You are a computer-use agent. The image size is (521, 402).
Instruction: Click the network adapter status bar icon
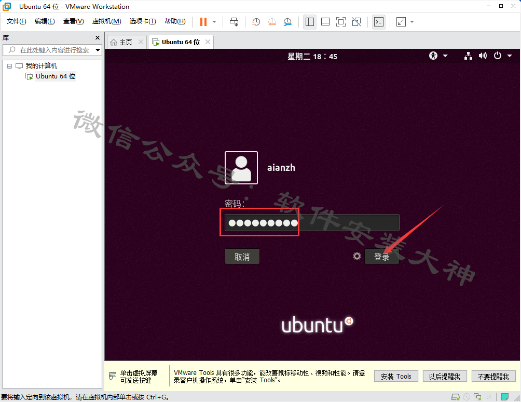tap(477, 397)
